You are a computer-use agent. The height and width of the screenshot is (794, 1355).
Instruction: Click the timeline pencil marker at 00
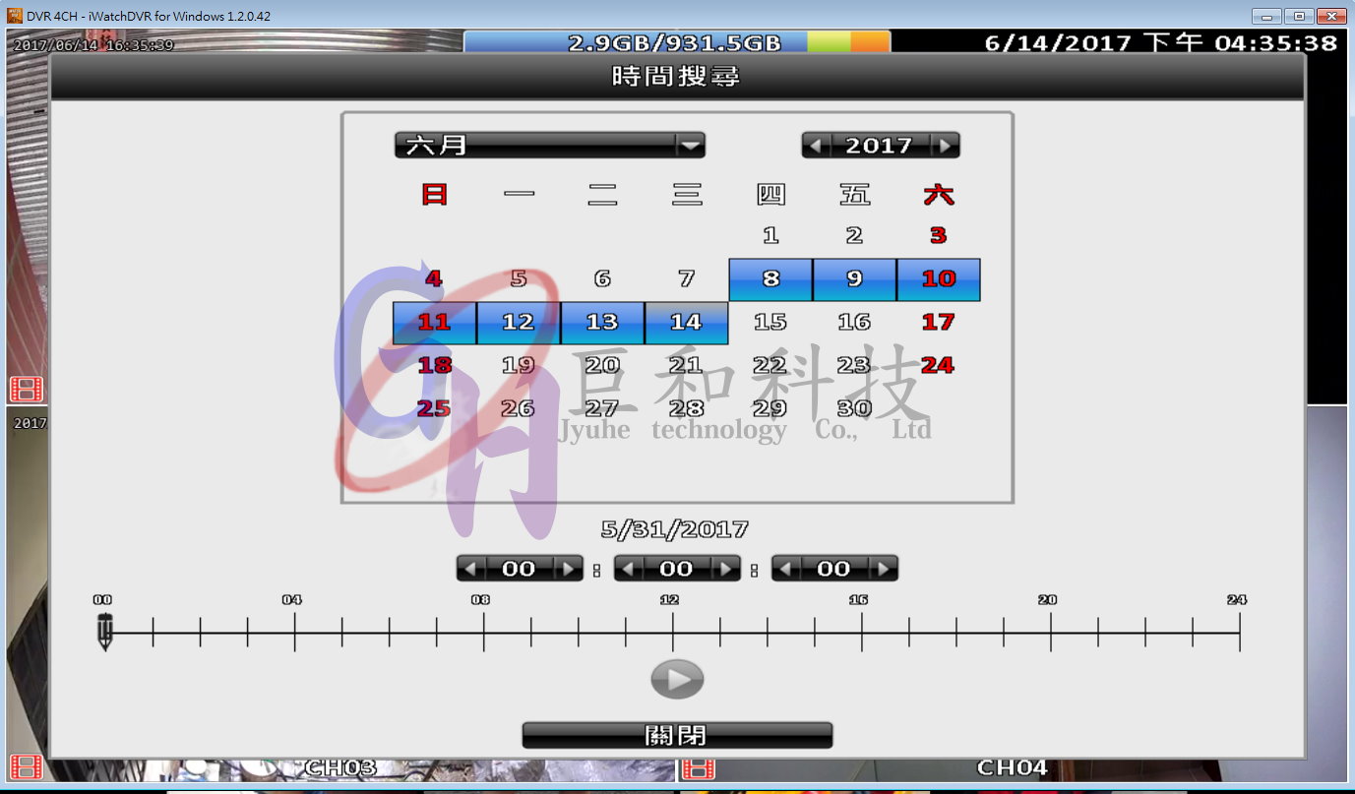point(105,631)
